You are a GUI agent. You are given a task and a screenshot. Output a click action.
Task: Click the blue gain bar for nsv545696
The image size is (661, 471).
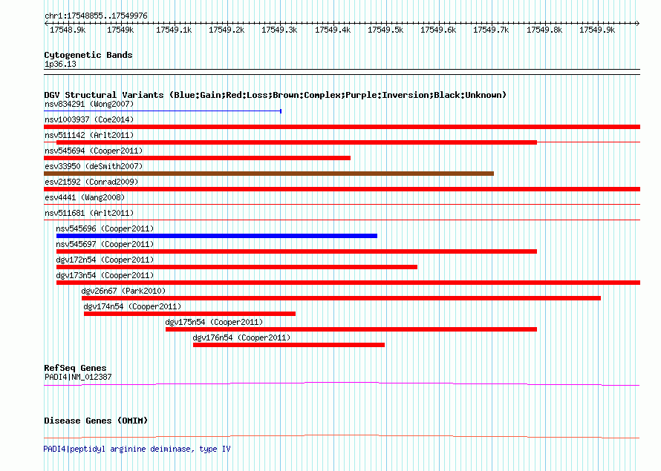click(217, 236)
